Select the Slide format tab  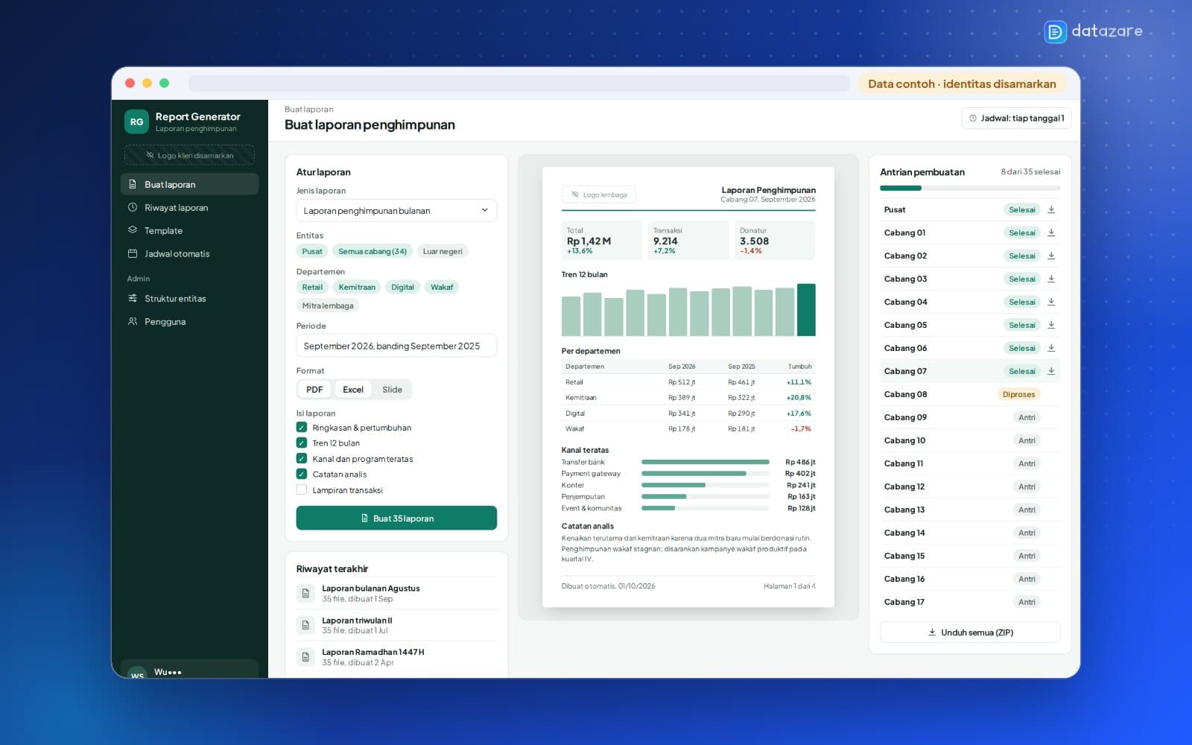click(x=392, y=390)
